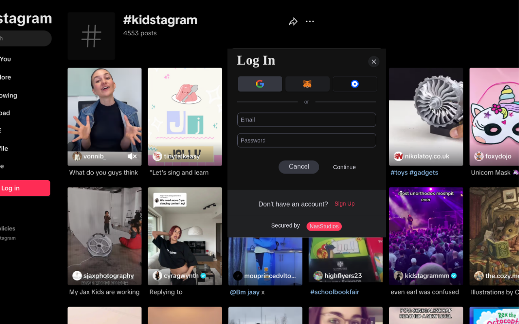This screenshot has height=324, width=519.
Task: Cancel the Log In dialog
Action: (299, 167)
